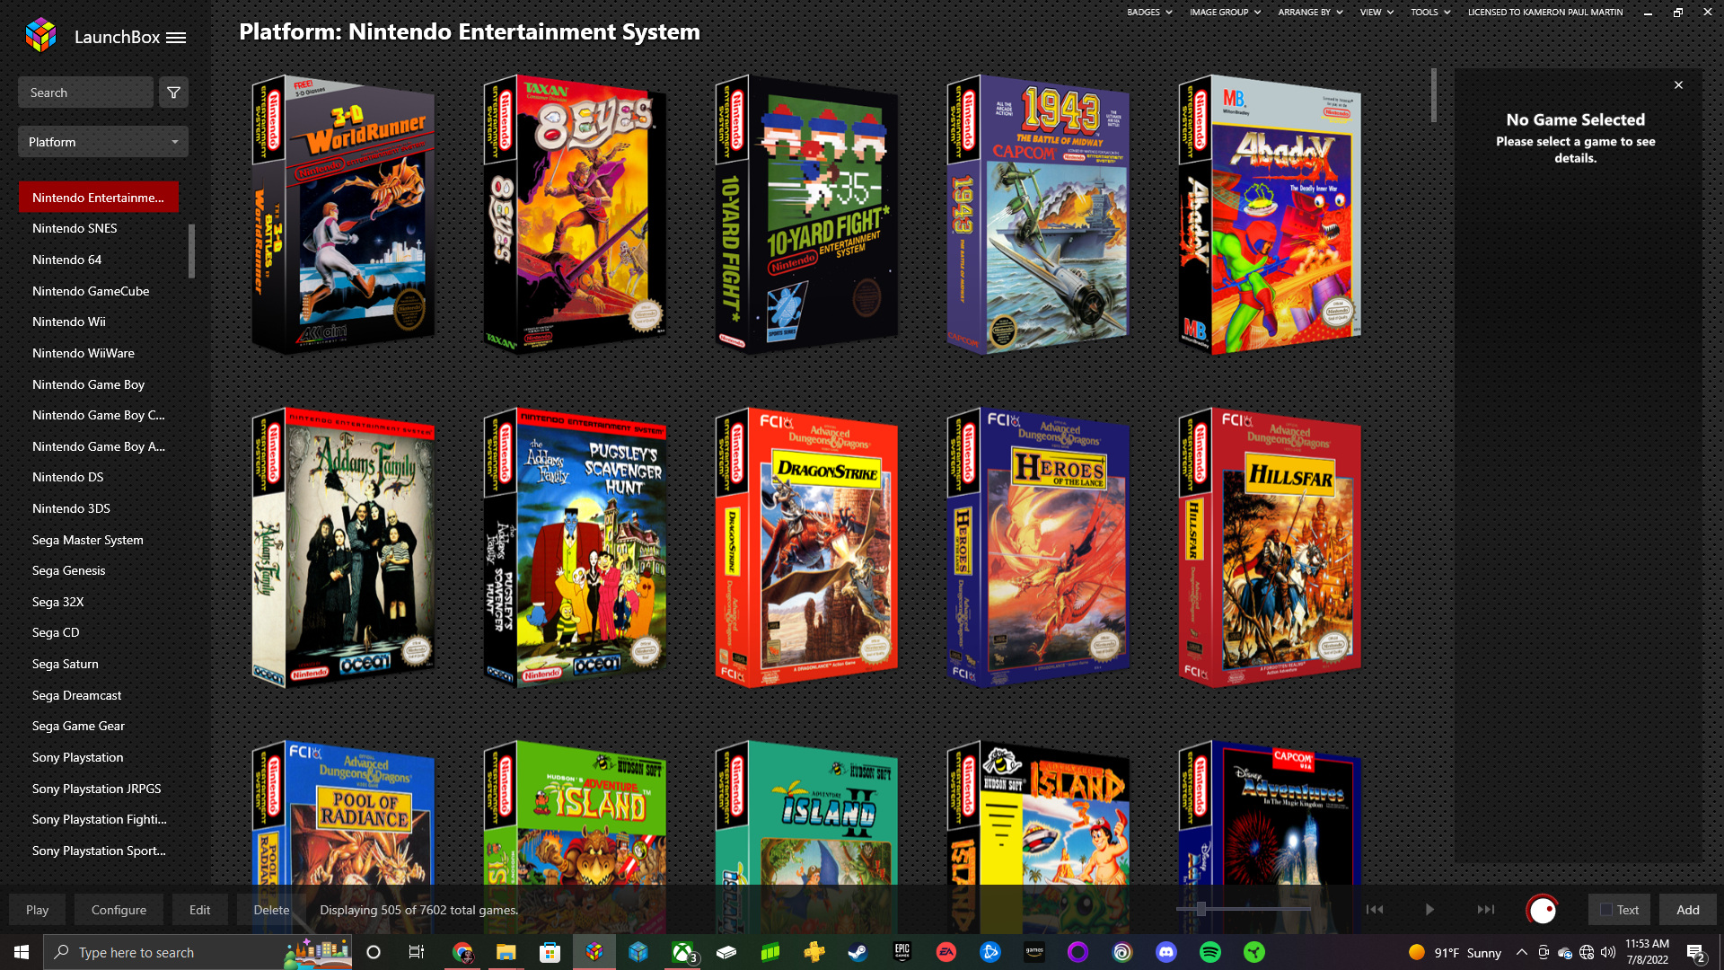Open the View dropdown menu
Viewport: 1724px width, 970px height.
click(x=1377, y=13)
